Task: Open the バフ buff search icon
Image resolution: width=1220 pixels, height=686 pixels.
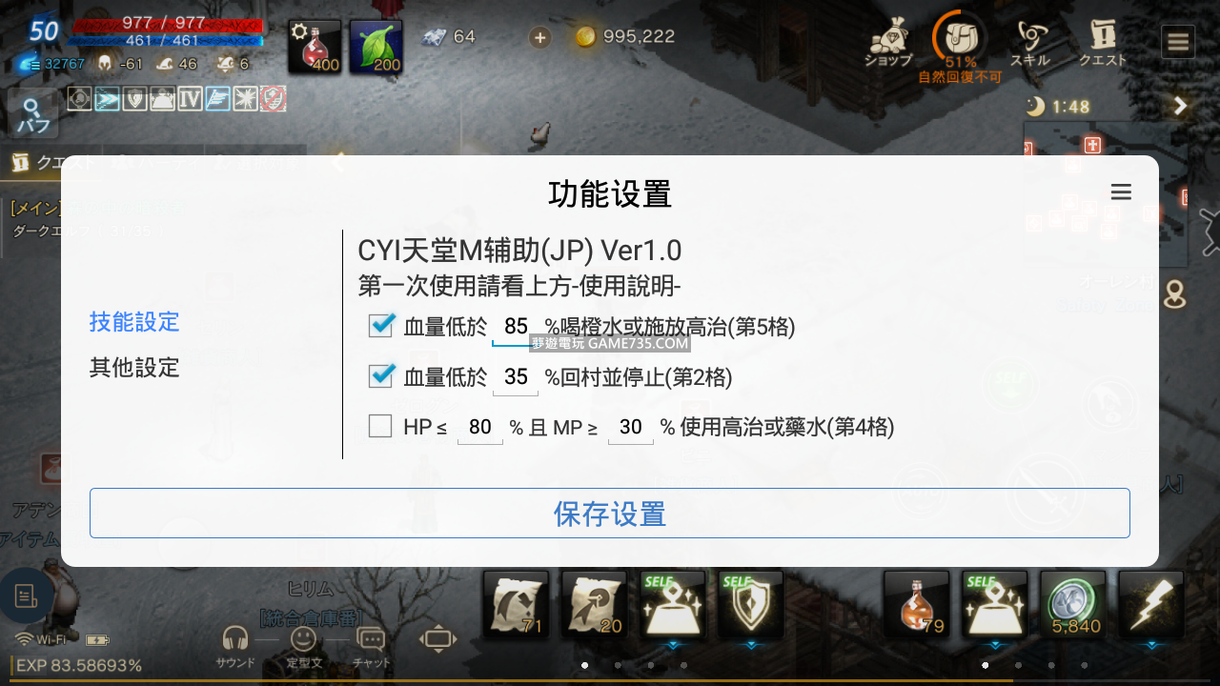Action: point(33,114)
